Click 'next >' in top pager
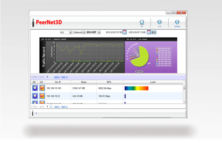 57,77
